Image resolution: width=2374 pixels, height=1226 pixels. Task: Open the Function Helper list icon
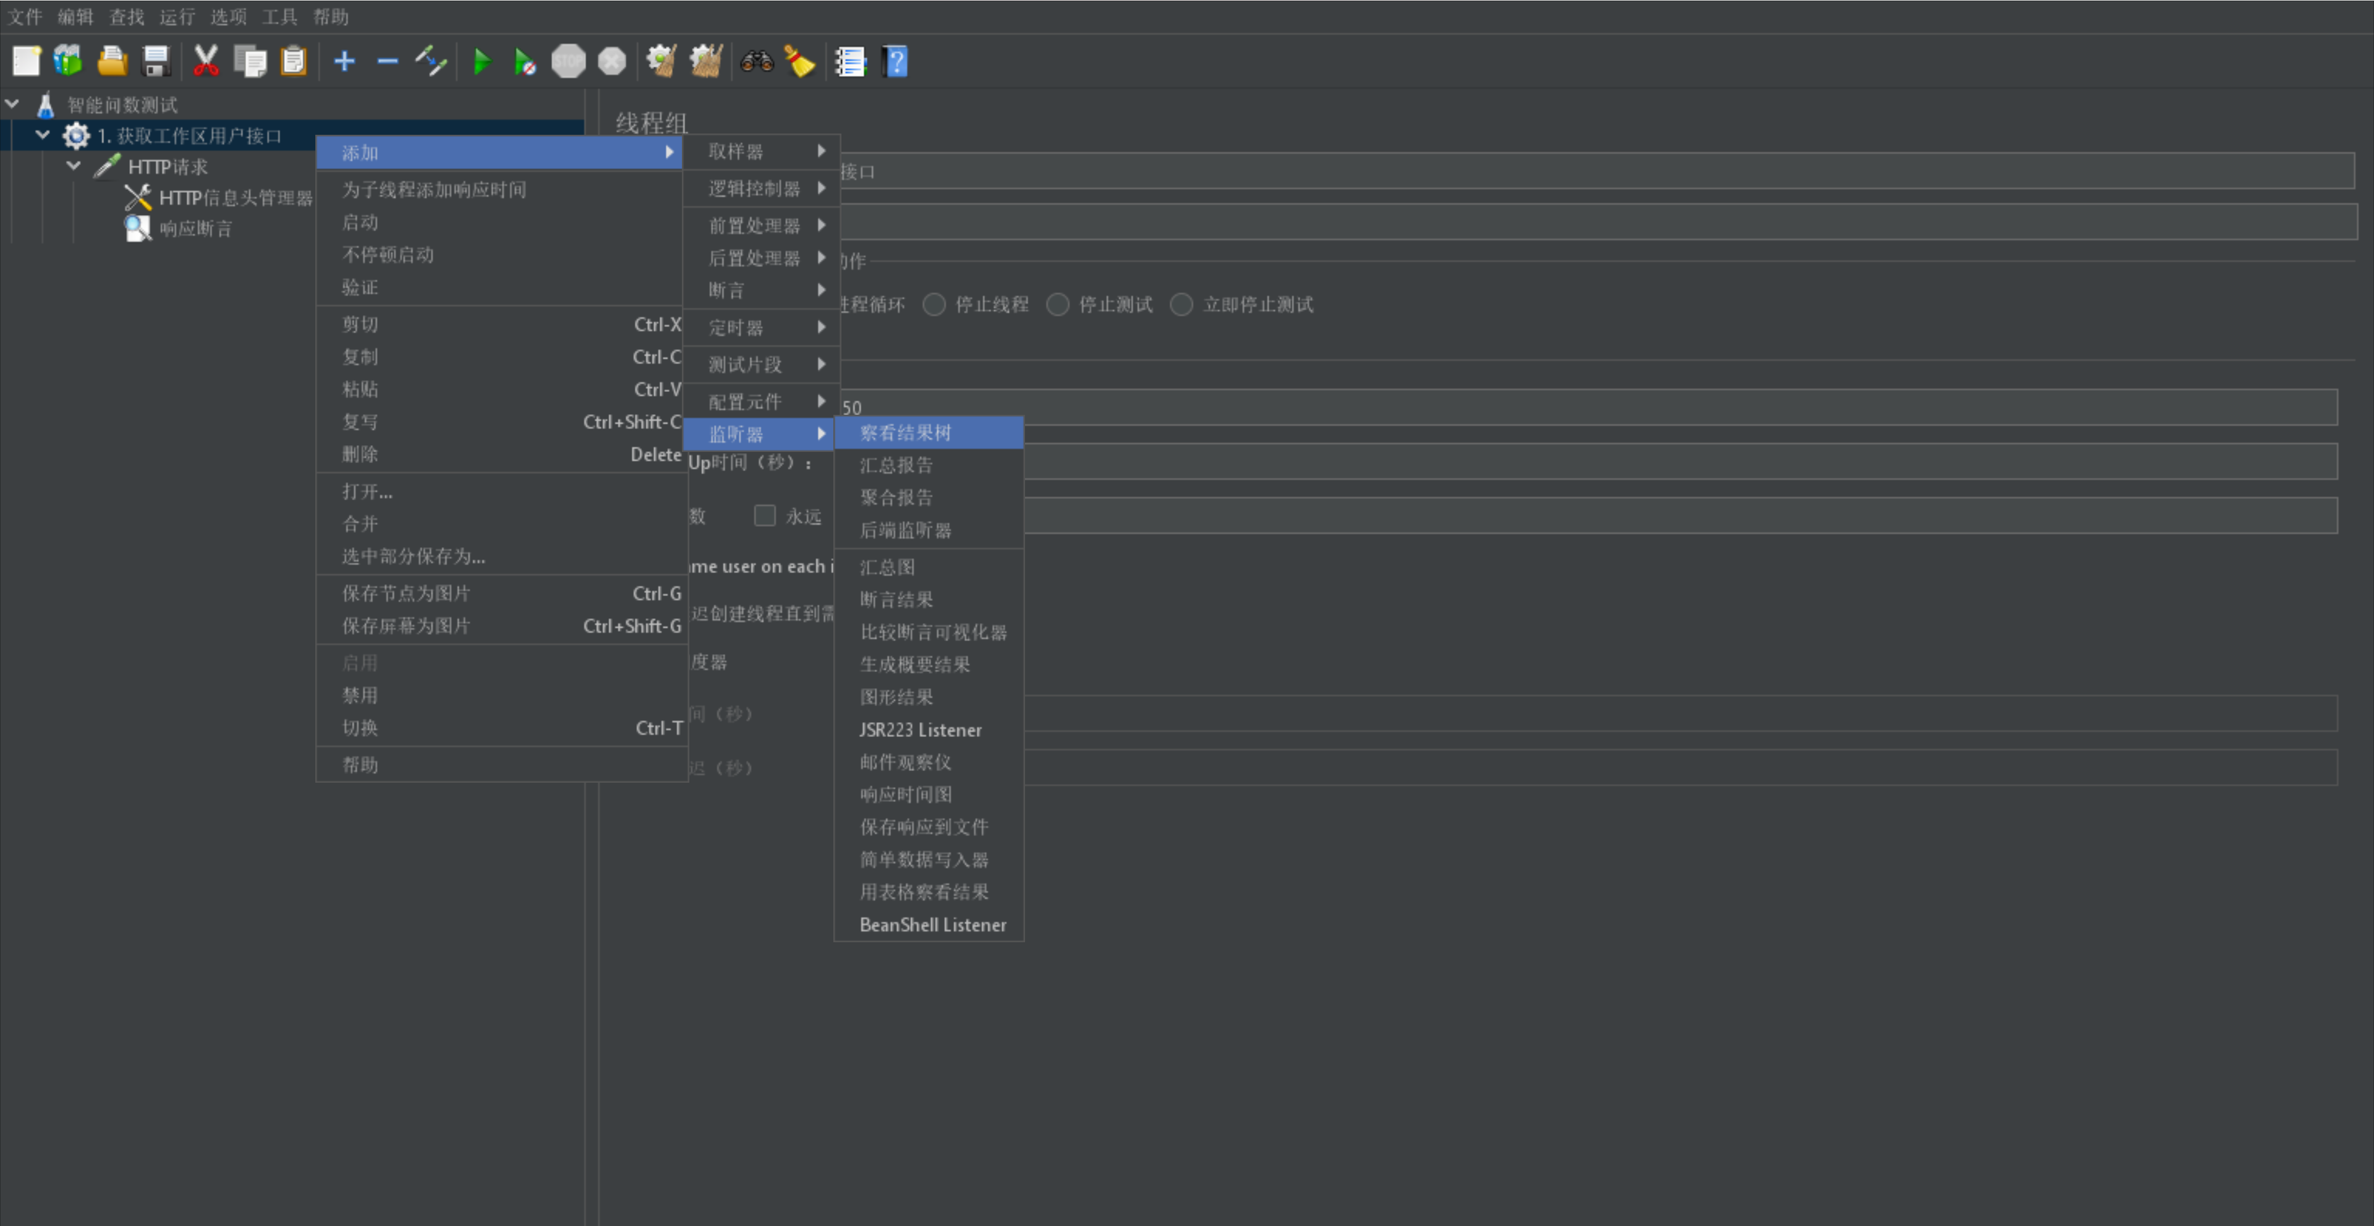coord(851,61)
